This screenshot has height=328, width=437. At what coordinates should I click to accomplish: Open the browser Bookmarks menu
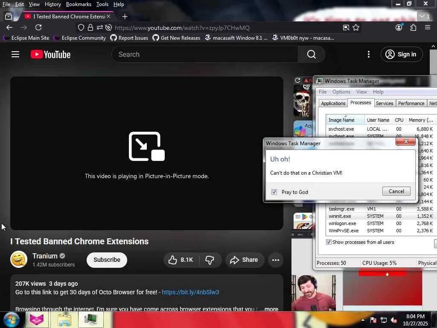tap(79, 4)
